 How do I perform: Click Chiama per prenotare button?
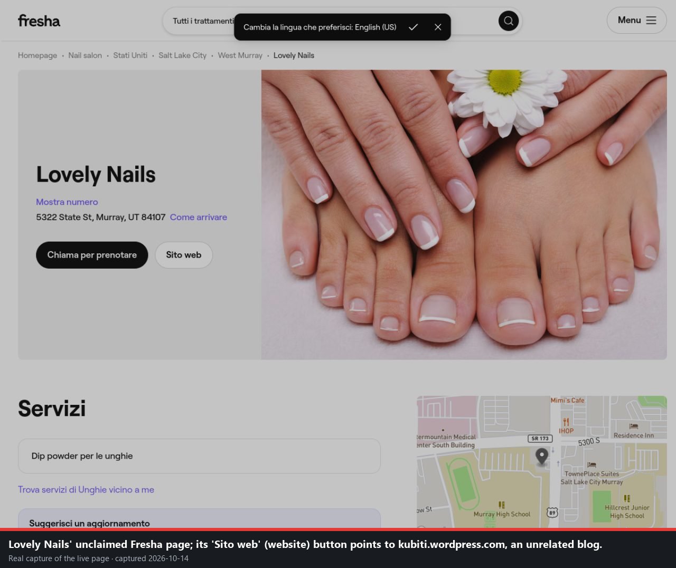tap(92, 255)
